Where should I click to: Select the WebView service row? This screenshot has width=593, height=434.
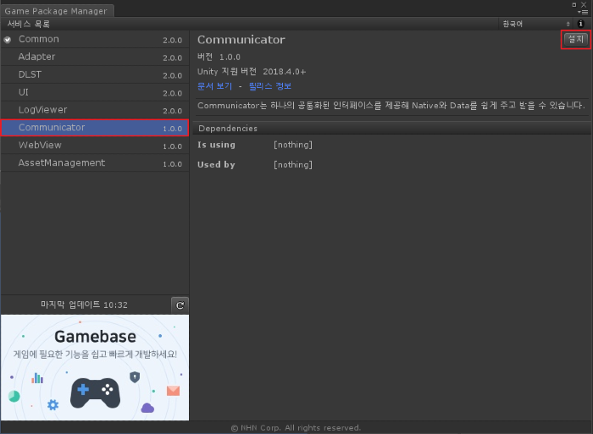tap(95, 146)
